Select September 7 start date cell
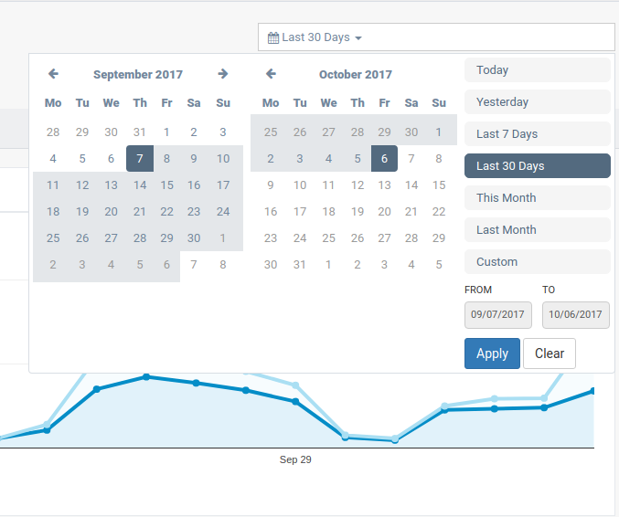619x517 pixels. coord(140,159)
